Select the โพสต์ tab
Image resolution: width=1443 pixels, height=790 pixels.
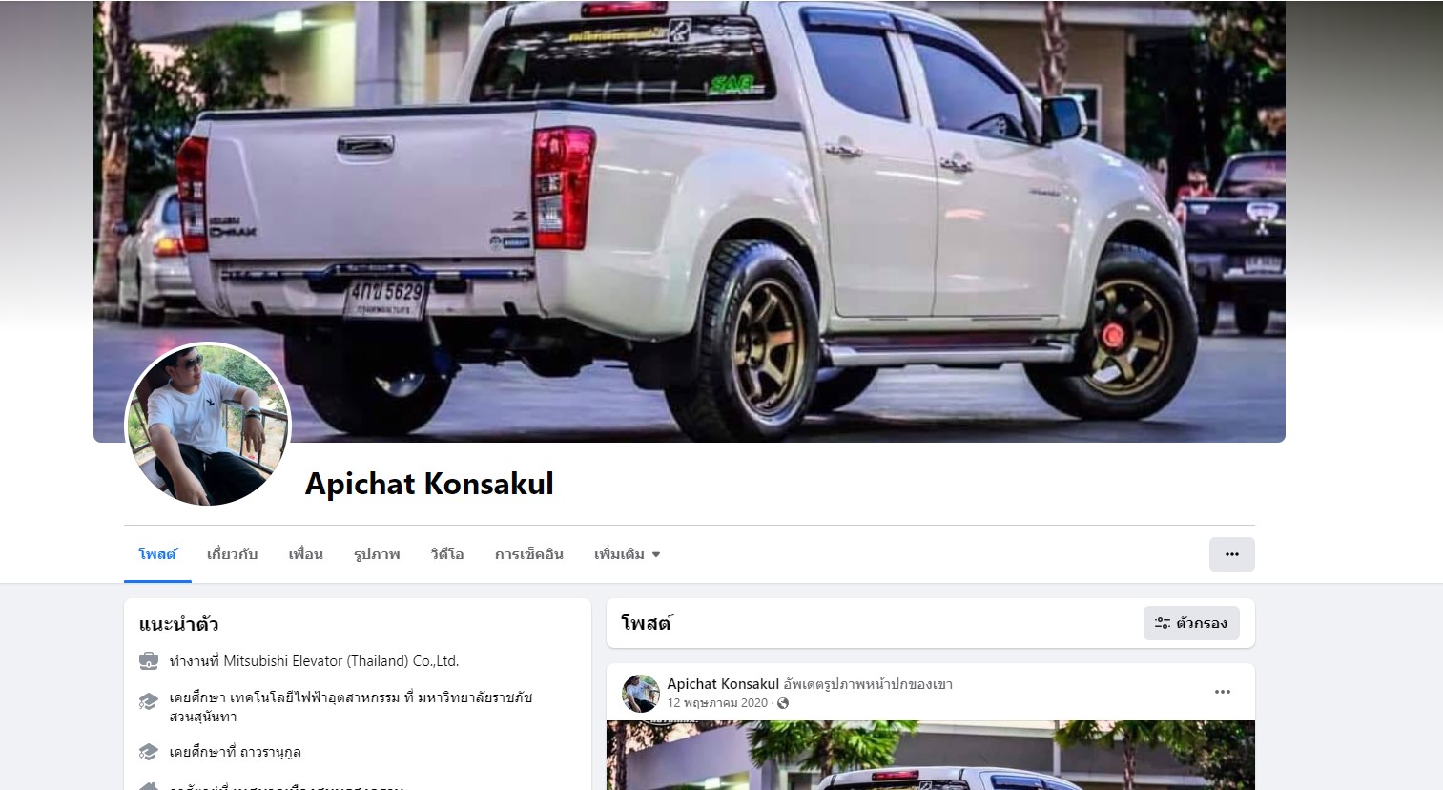(x=157, y=554)
